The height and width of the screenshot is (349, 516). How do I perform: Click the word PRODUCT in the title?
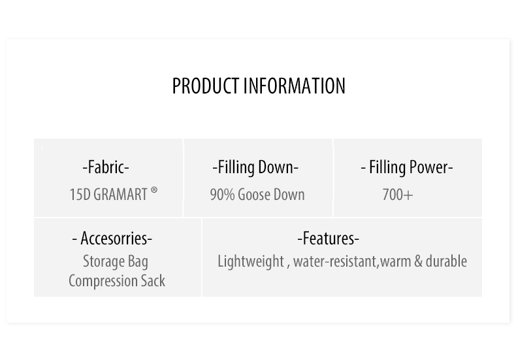tap(206, 86)
